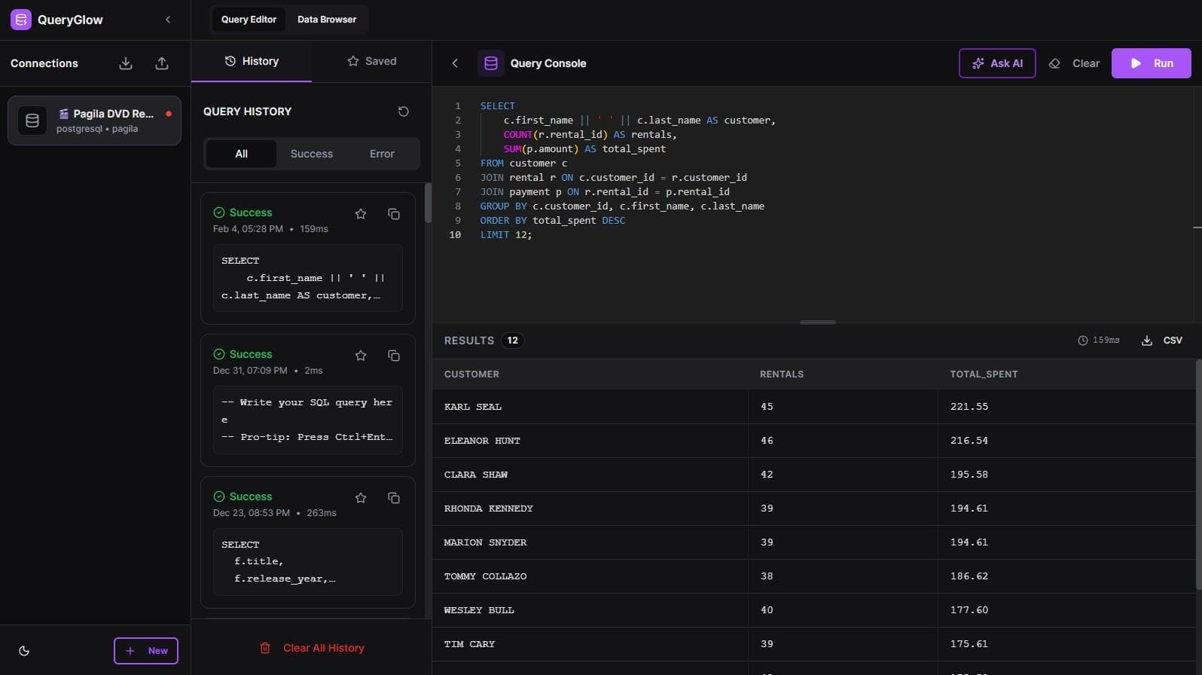Filter history by Success
This screenshot has width=1202, height=675.
(312, 154)
